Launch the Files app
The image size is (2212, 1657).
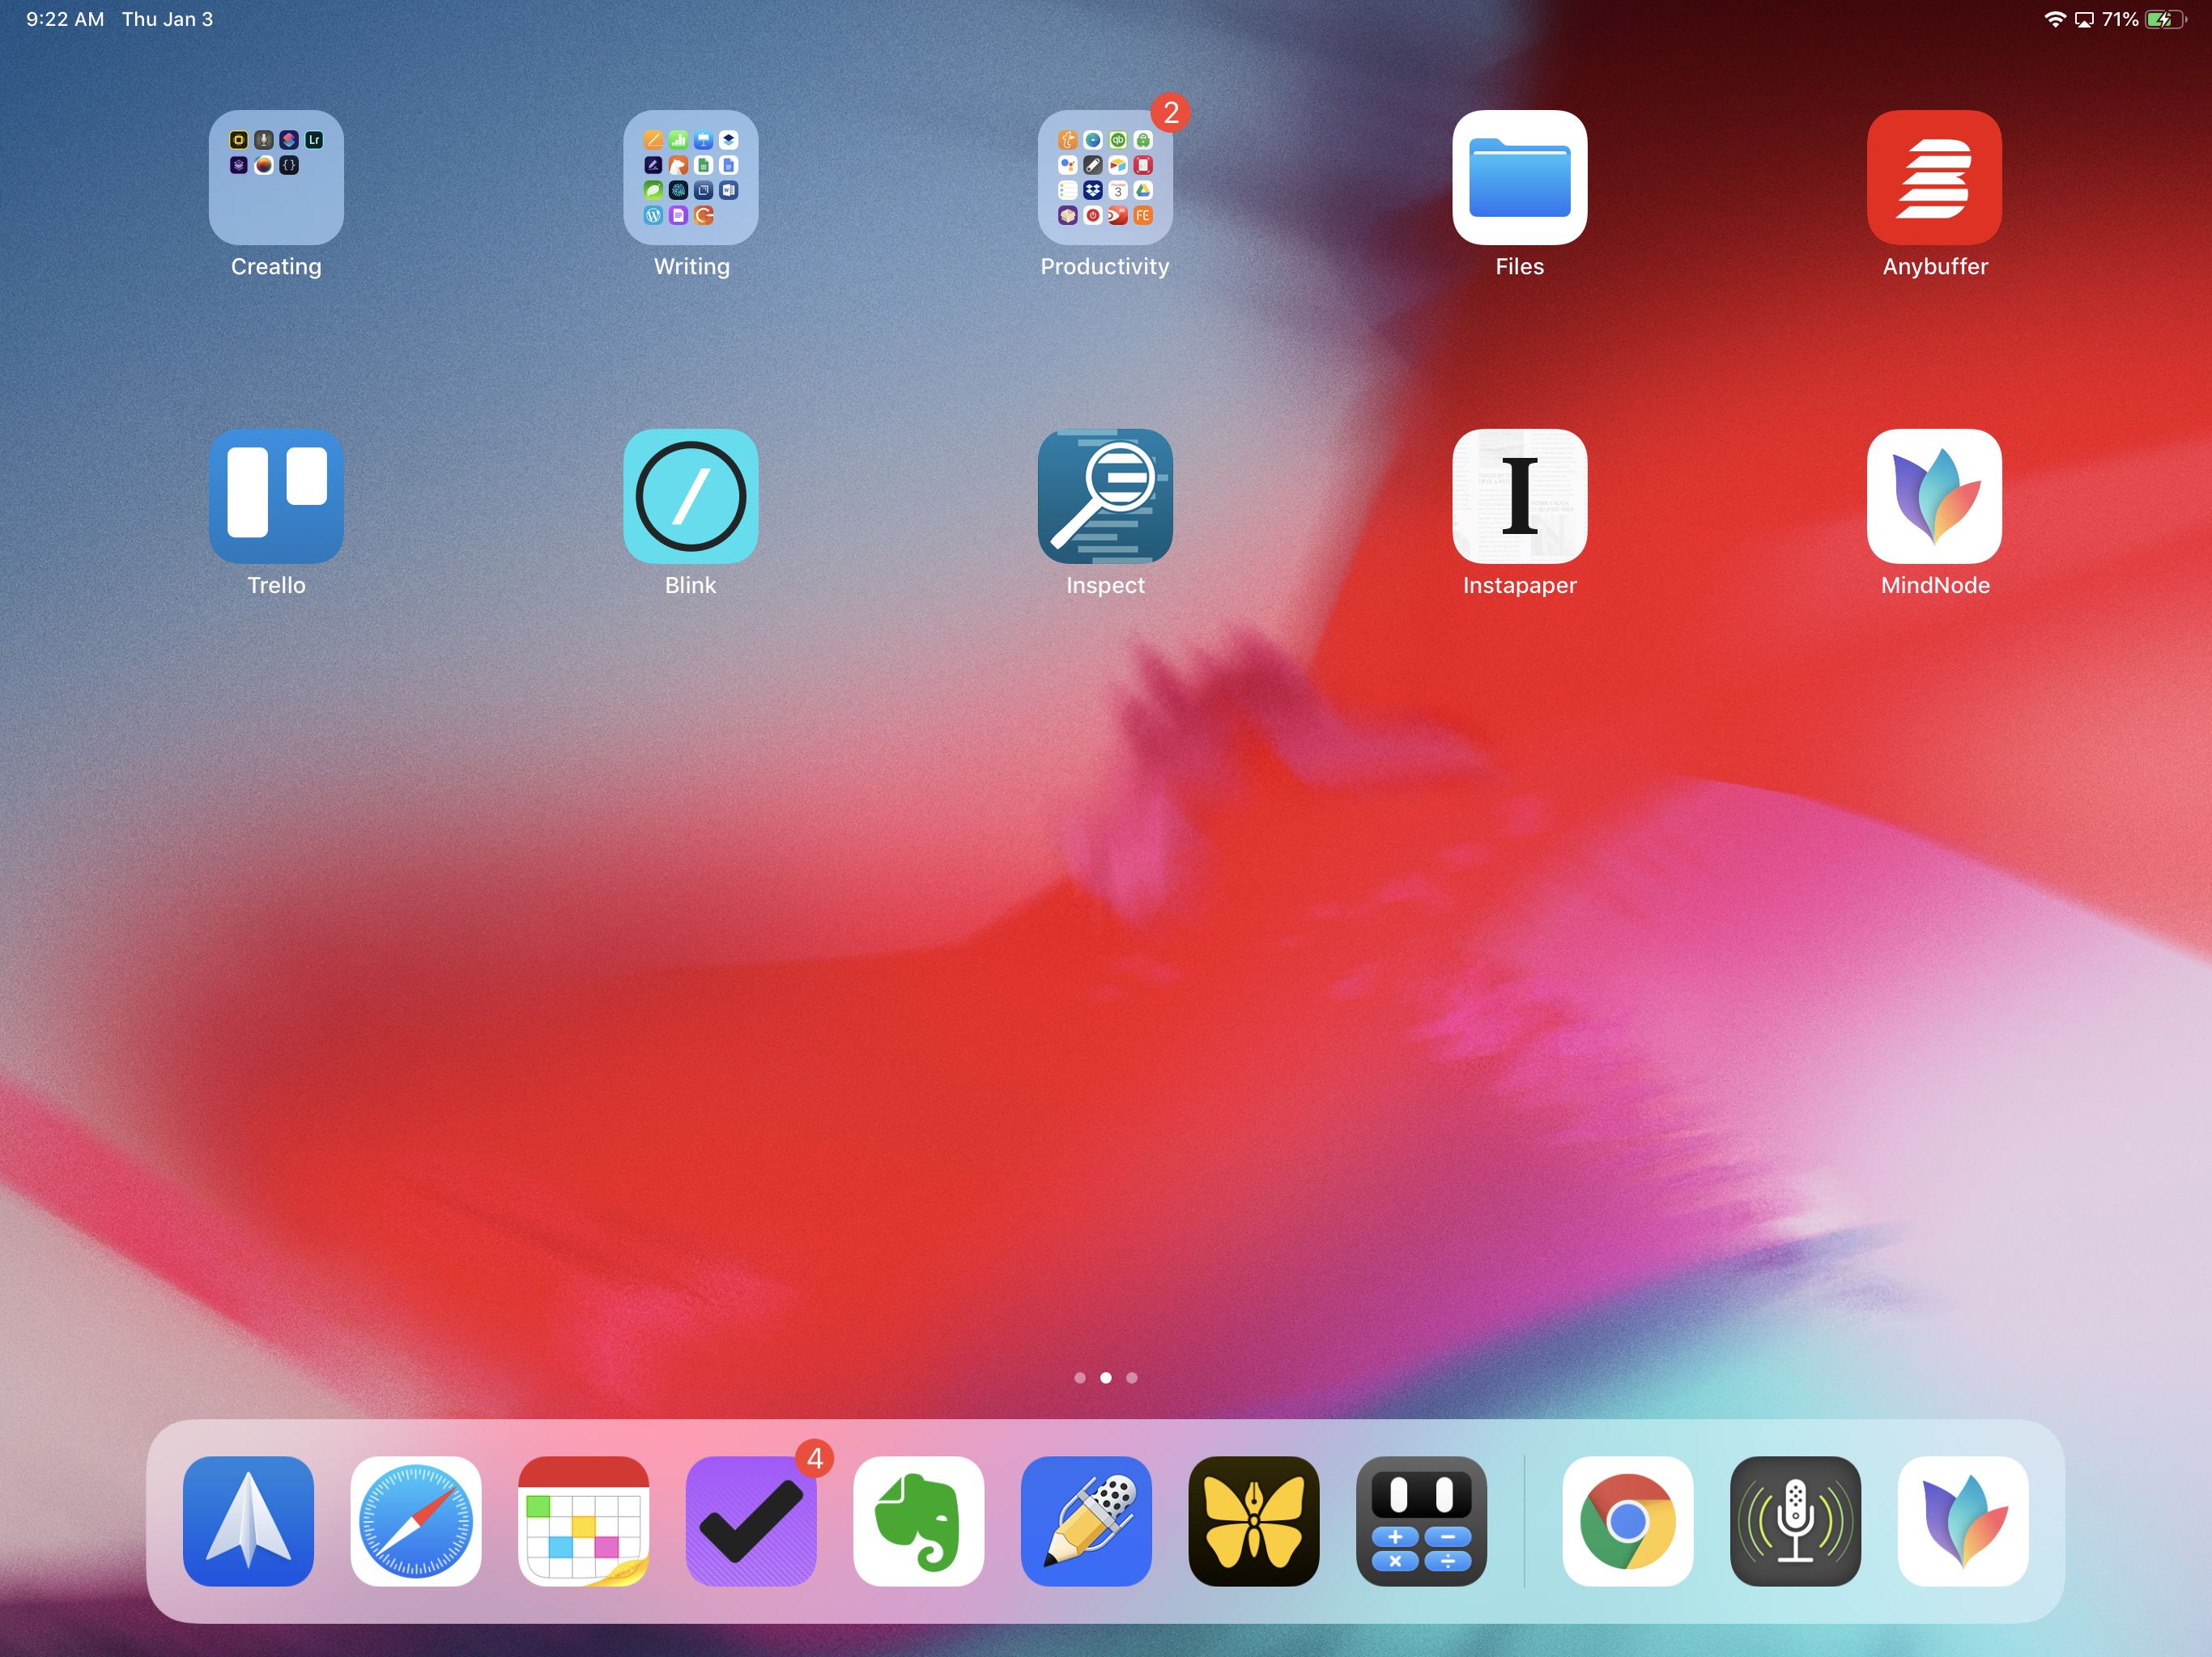coord(1520,177)
